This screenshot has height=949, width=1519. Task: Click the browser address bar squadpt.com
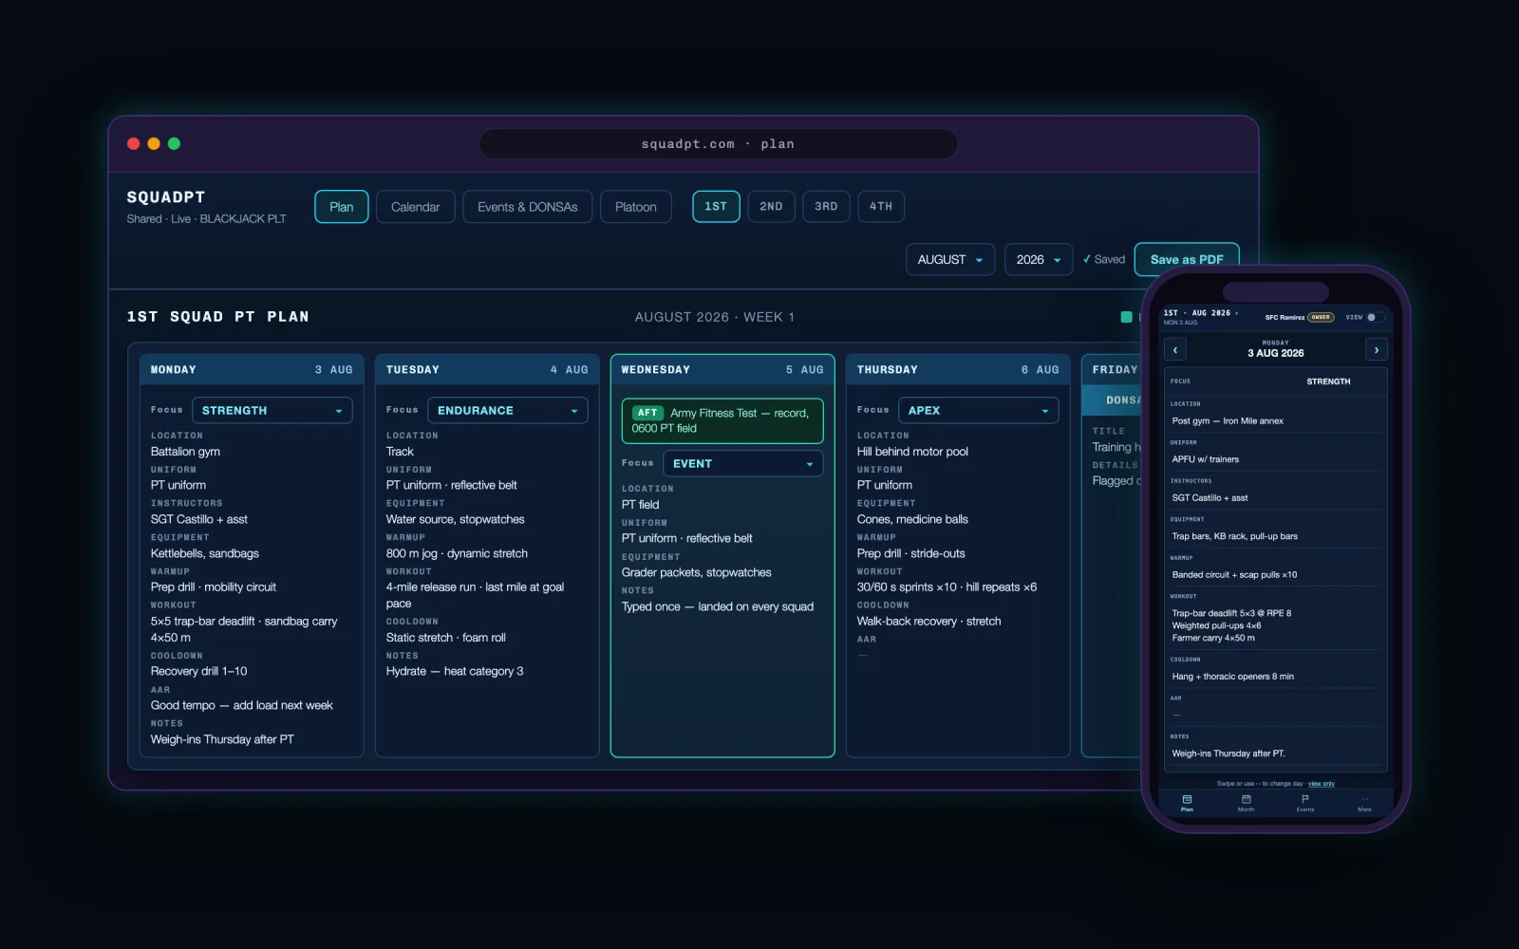718,144
